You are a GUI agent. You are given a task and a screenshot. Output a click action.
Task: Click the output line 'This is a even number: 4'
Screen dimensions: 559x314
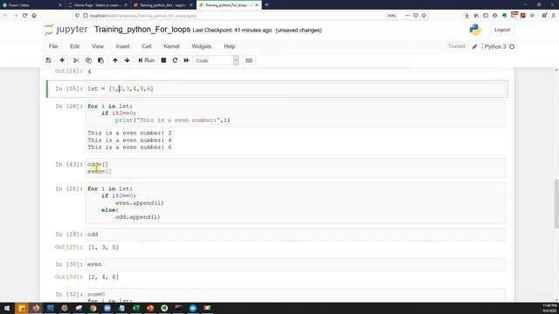[130, 140]
